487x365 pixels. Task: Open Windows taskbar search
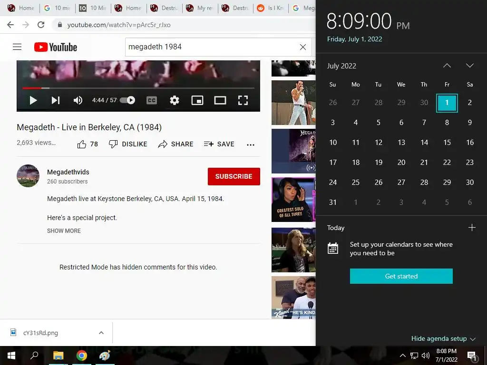(34, 355)
